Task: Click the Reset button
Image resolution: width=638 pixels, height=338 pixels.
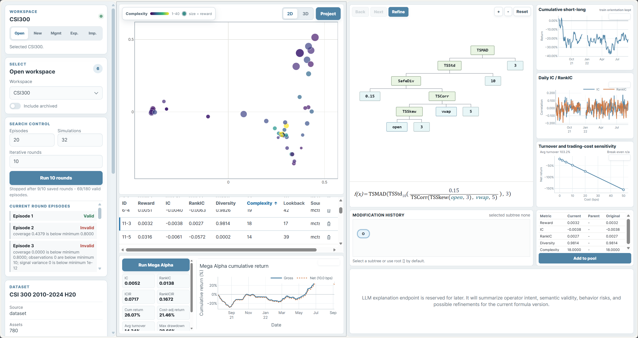Action: point(522,12)
